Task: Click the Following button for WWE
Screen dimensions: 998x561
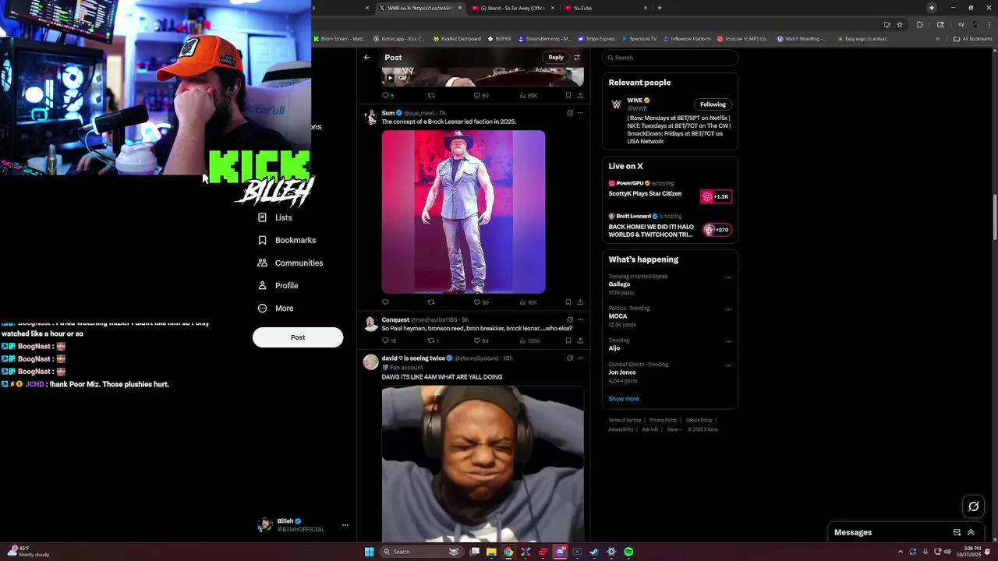Action: [x=713, y=104]
